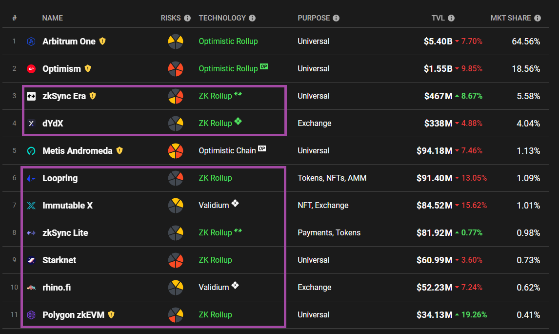This screenshot has height=334, width=559.
Task: Click the 19.26% change for Polygon zkEVM
Action: [x=474, y=315]
